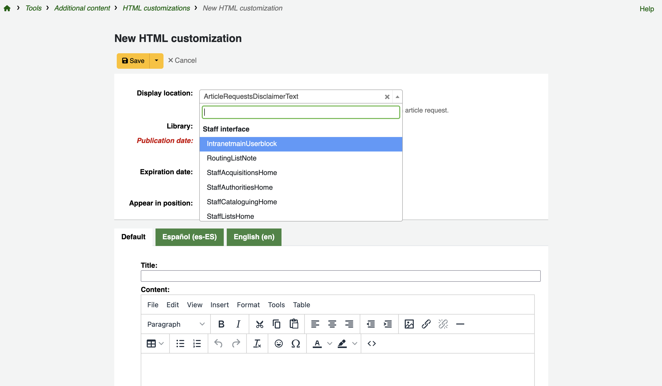This screenshot has width=662, height=386.
Task: Open the Paragraph format dropdown
Action: [176, 324]
